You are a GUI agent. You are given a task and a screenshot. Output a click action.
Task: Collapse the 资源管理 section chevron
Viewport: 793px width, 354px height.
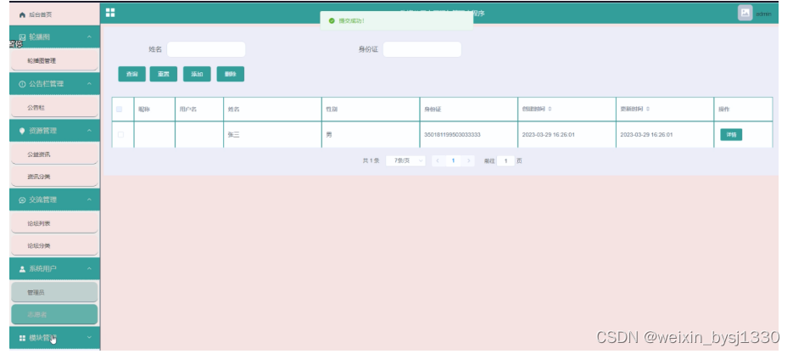(x=90, y=131)
